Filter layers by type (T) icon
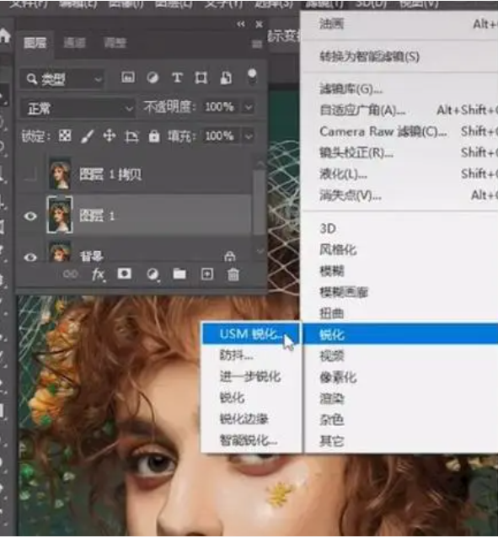The image size is (498, 538). 177,77
